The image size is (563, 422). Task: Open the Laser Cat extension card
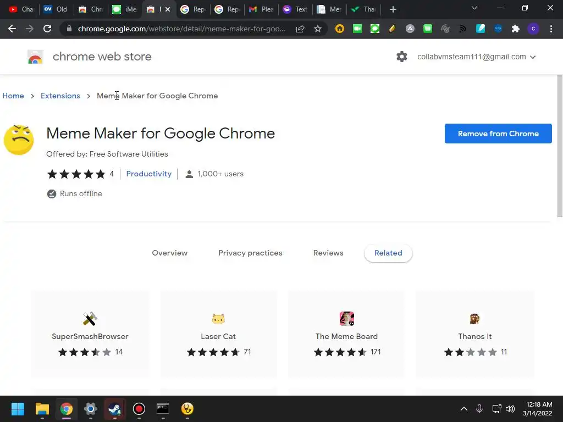[x=218, y=334]
